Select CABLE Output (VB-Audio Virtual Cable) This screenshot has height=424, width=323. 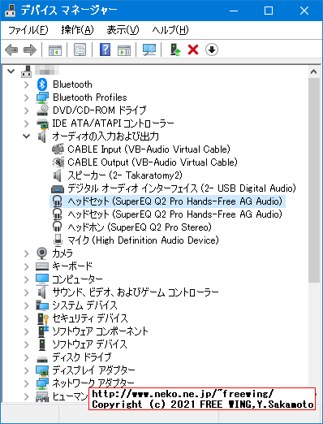(x=153, y=162)
